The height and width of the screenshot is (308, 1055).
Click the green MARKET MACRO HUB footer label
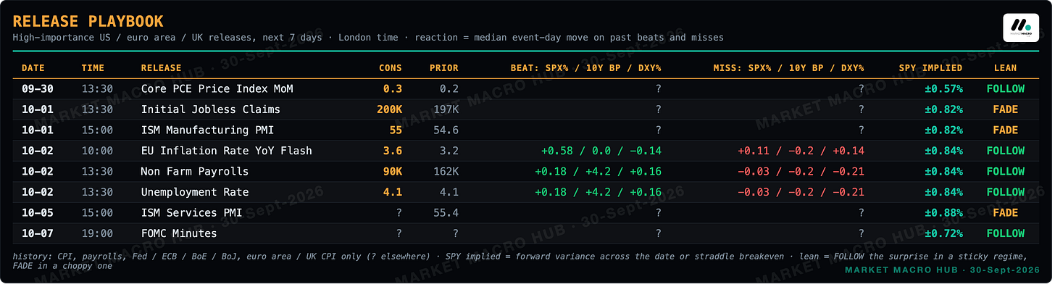942,270
